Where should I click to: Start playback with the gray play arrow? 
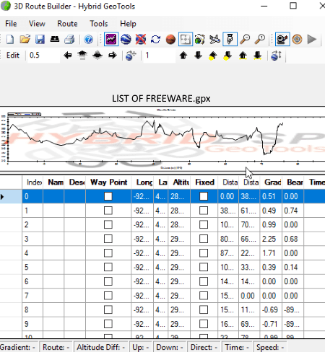(x=312, y=39)
